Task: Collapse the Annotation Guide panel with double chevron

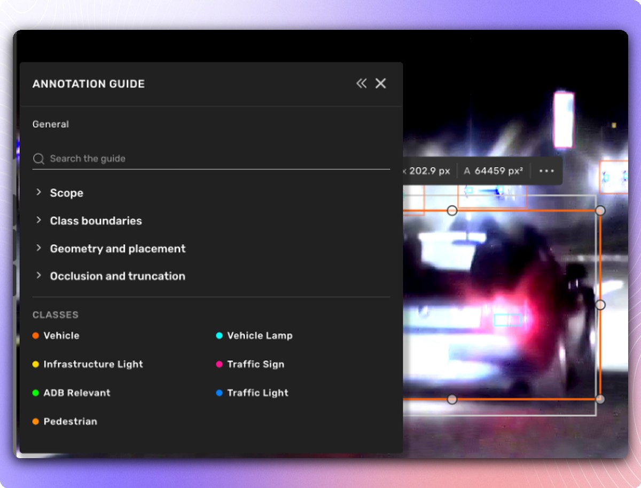Action: point(362,83)
